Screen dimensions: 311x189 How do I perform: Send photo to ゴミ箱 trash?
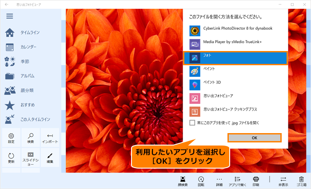[x=302, y=181]
